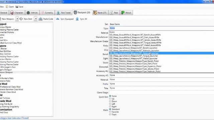The image size is (214, 120).
Task: Open New Item dropdown arrow
Action: 36,19
